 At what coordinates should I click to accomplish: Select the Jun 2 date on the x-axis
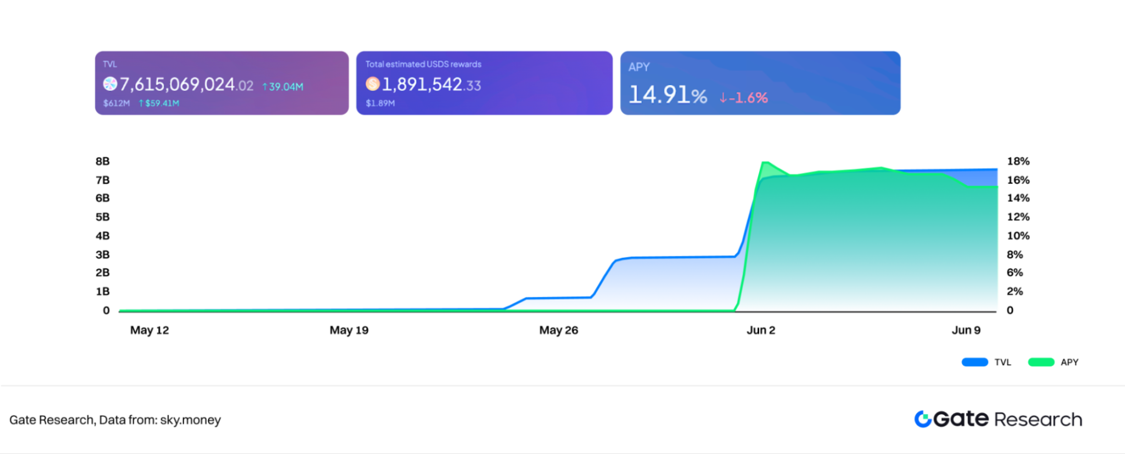point(760,330)
